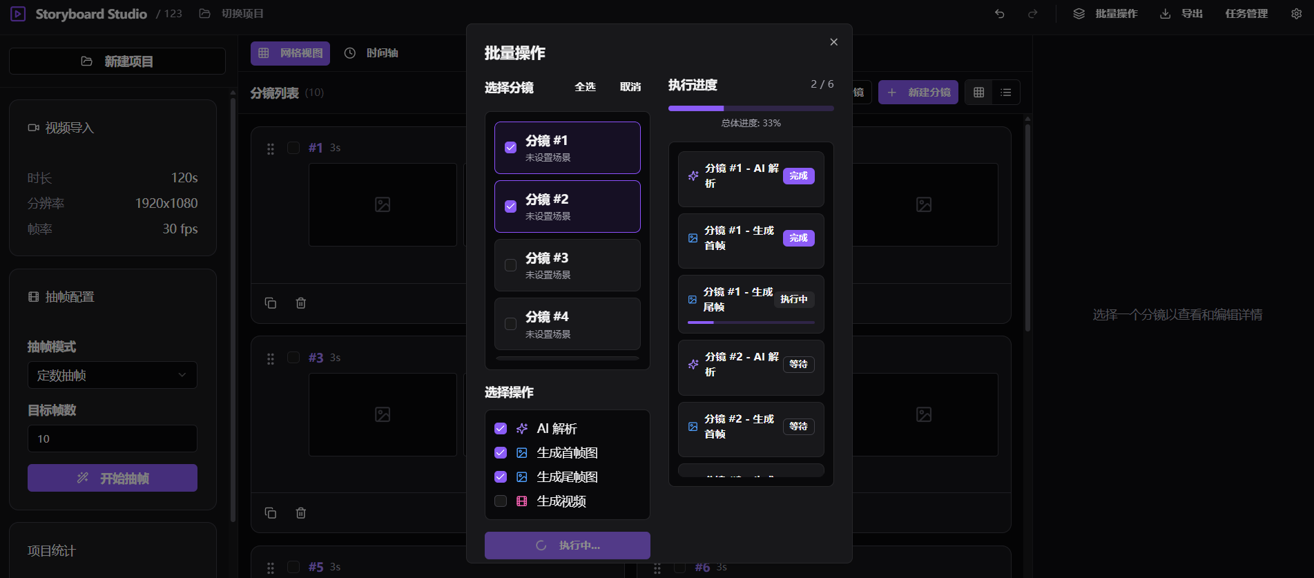Switch to list layout icon
Screen dimensions: 1314x578
point(1006,93)
